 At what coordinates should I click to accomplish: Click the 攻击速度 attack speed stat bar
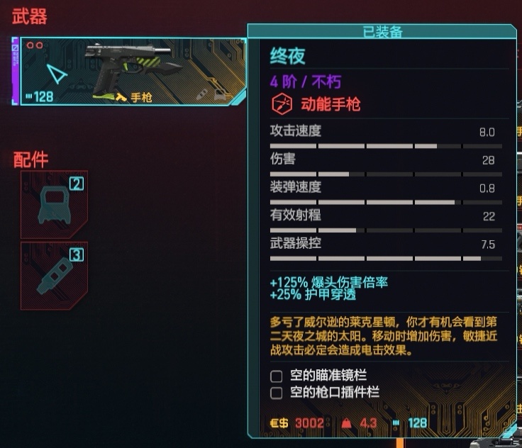pos(386,146)
